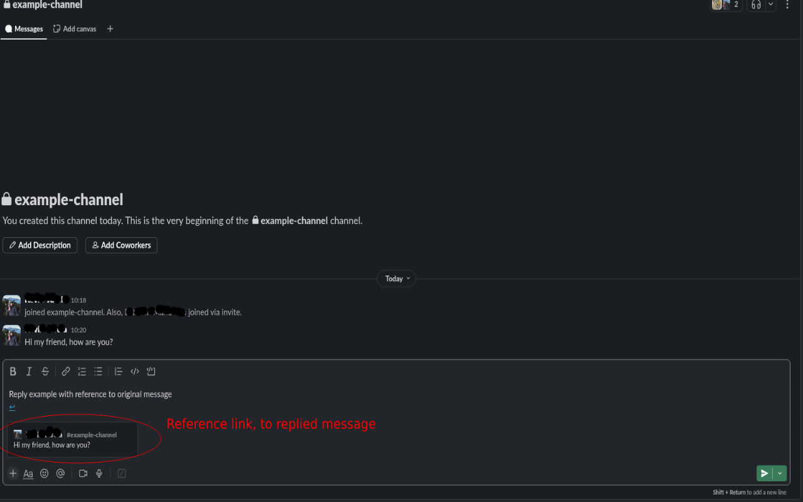Record a video clip with the camera icon

click(83, 474)
